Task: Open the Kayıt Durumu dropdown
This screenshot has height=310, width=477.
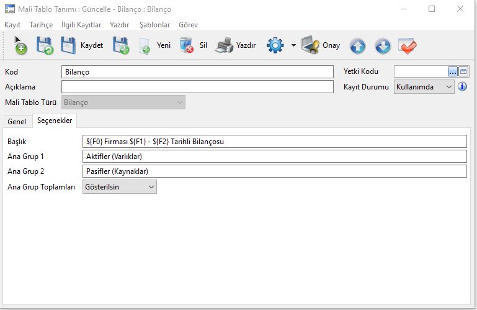Action: [449, 87]
